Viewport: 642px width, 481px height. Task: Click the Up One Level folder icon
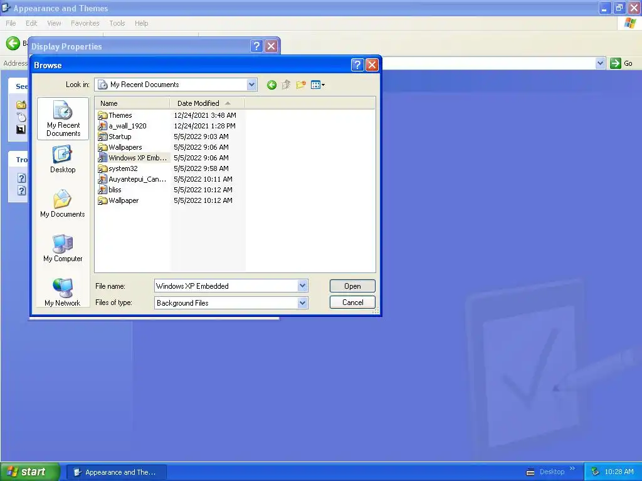[286, 85]
